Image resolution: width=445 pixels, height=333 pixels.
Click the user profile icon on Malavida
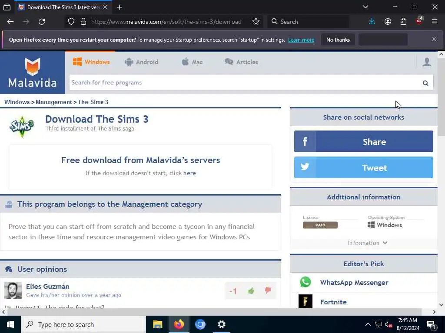pyautogui.click(x=427, y=62)
